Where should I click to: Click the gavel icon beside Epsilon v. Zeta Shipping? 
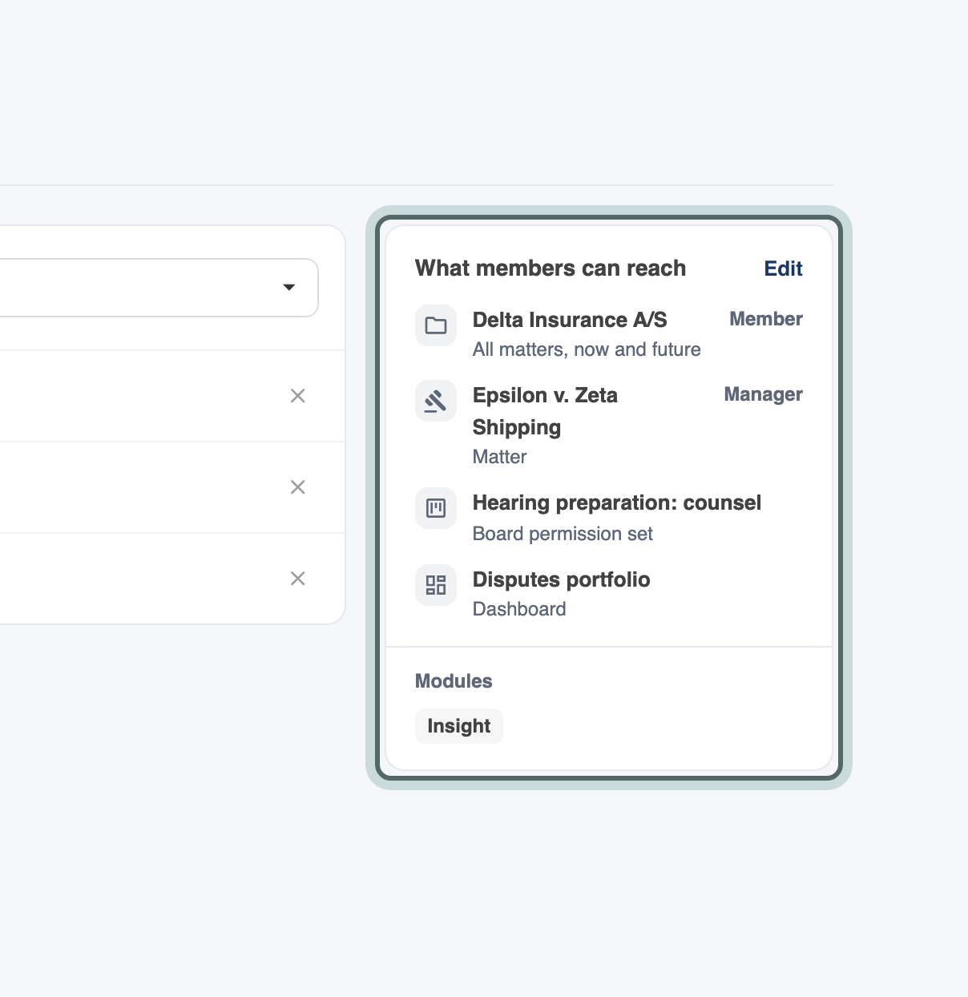(436, 401)
